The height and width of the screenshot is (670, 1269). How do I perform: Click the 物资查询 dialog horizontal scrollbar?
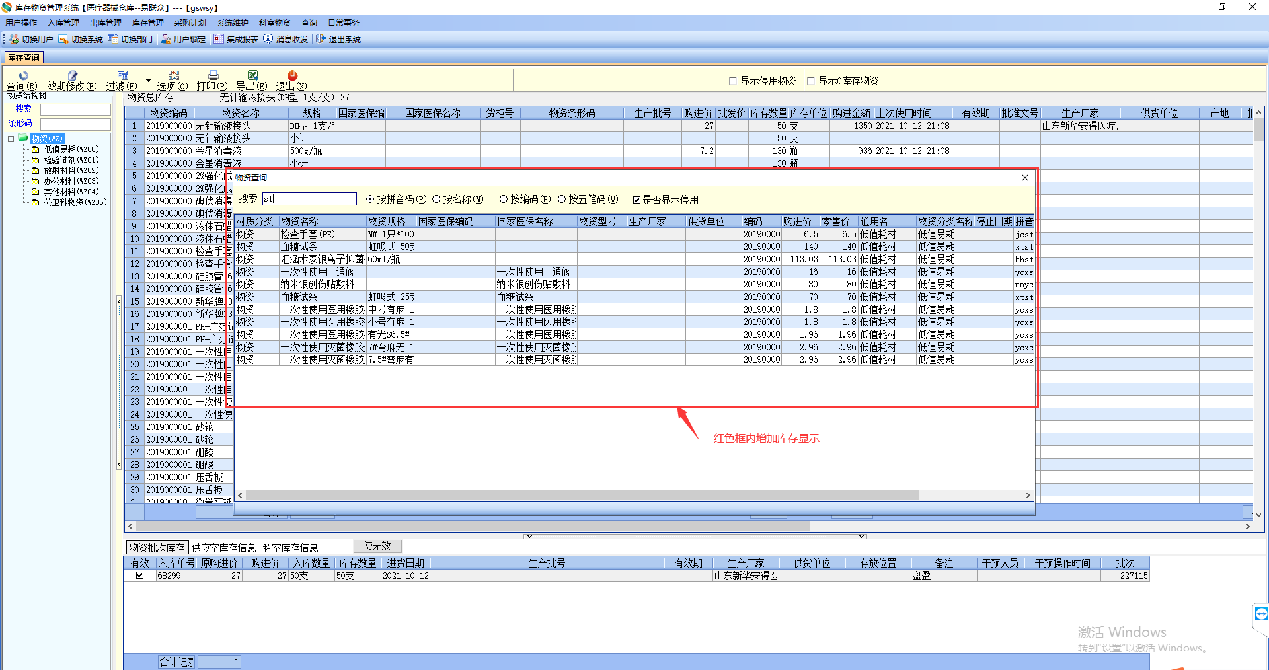pos(582,495)
